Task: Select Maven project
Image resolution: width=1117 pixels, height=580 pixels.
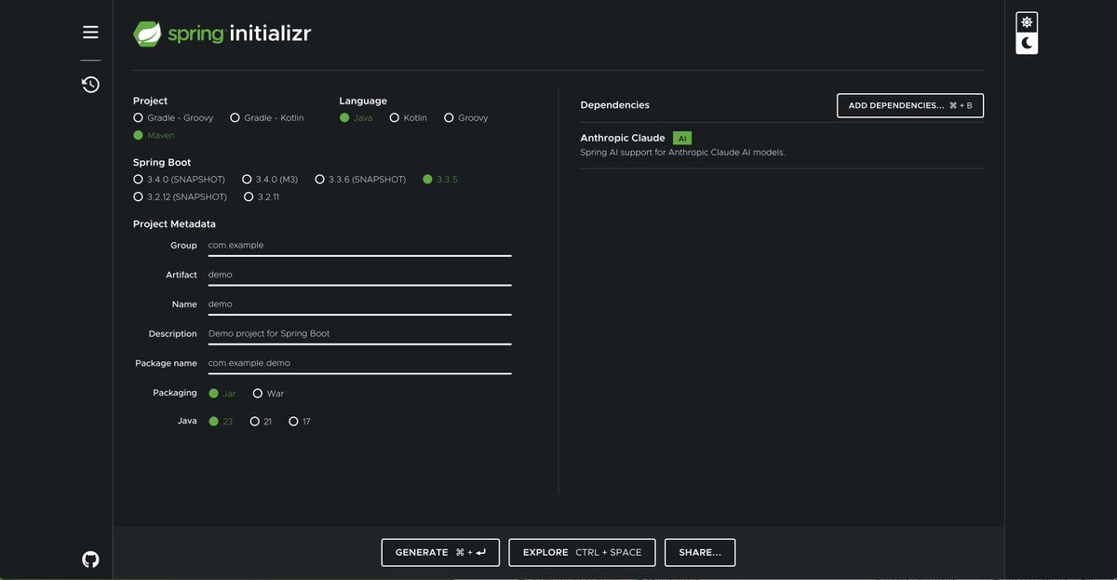Action: pyautogui.click(x=154, y=136)
